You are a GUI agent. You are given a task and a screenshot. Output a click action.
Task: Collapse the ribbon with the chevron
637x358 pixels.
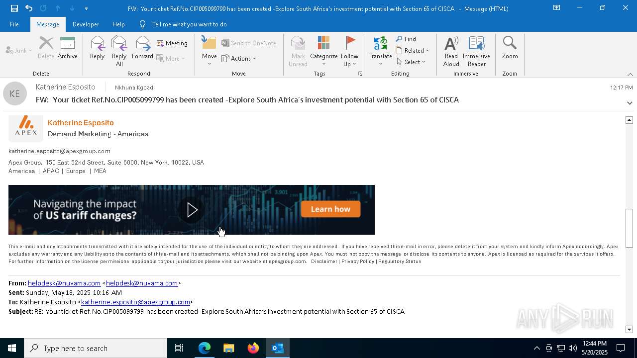tap(630, 74)
